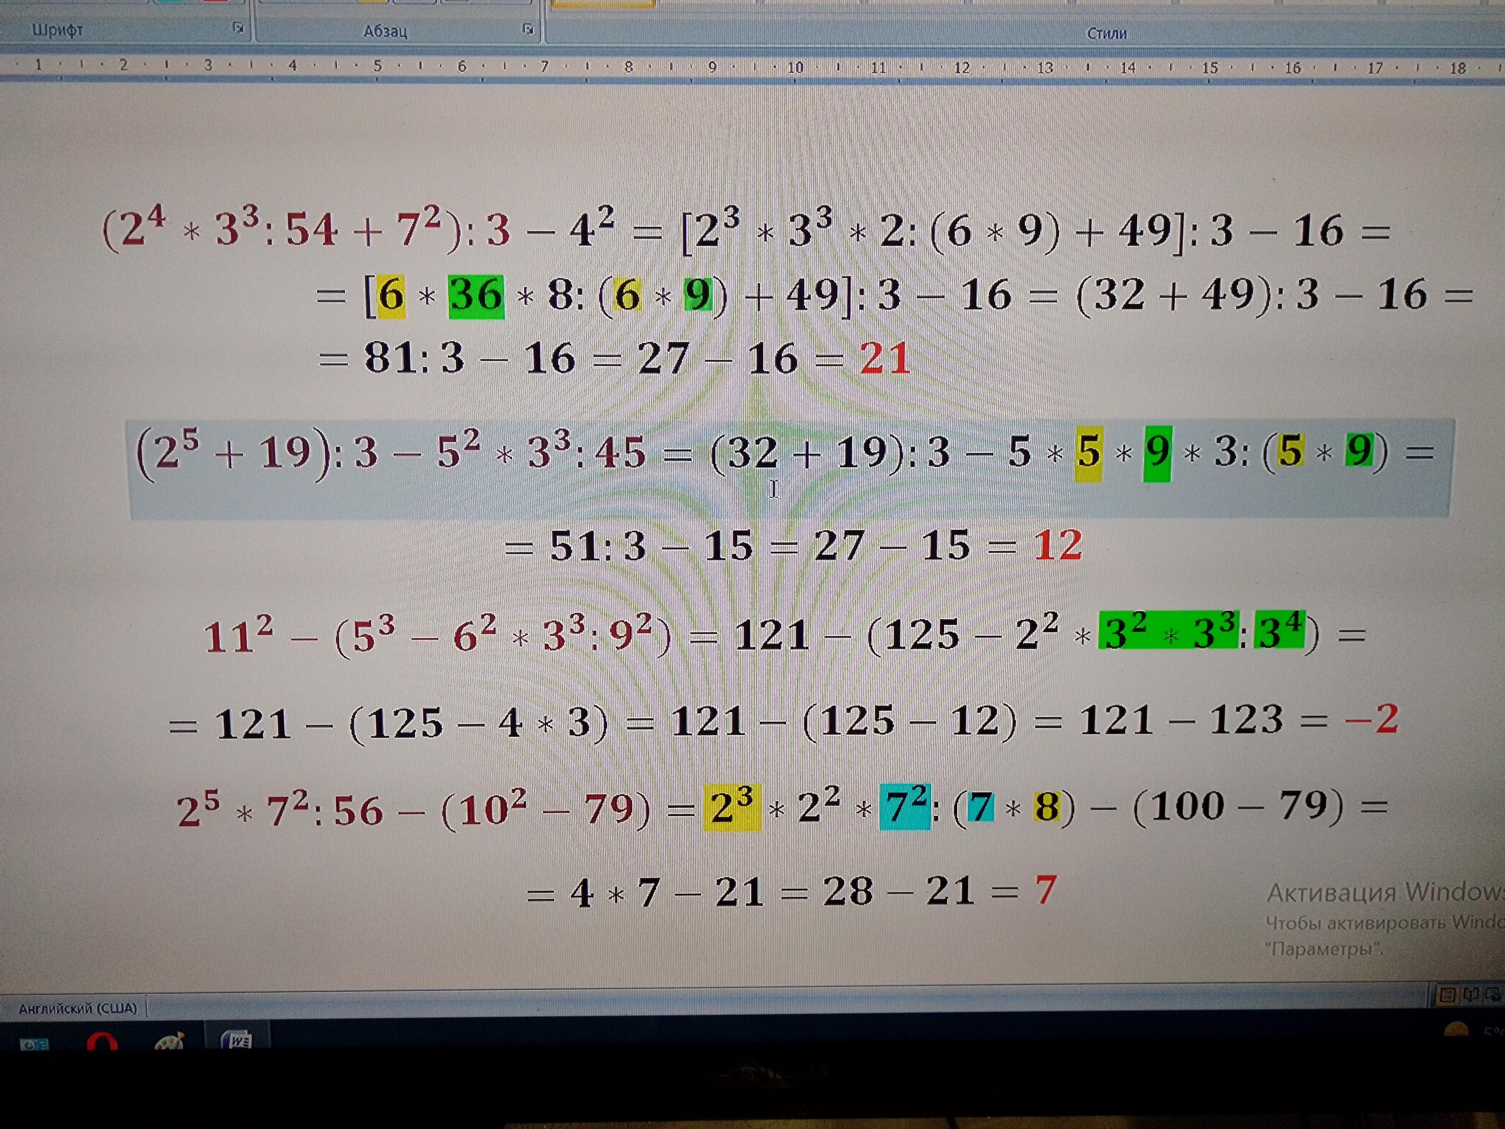Image resolution: width=1505 pixels, height=1129 pixels.
Task: Click the red final answer 7
Action: coord(1045,890)
